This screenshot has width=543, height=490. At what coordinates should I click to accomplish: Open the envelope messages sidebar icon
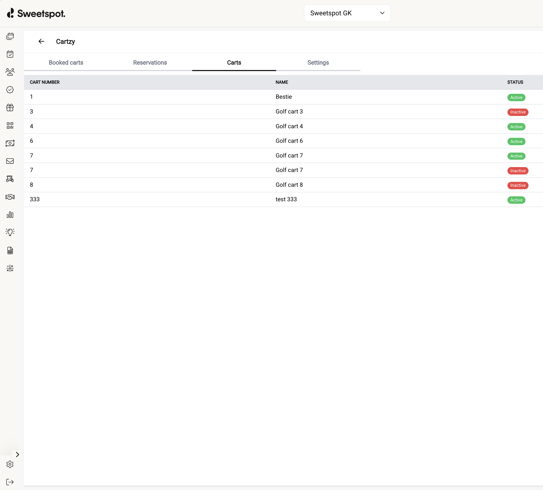click(x=10, y=161)
